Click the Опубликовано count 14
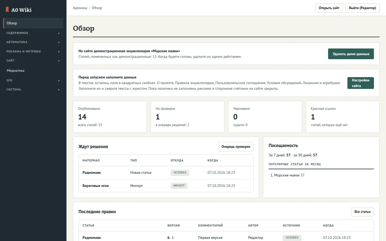386x241 pixels. (82, 117)
